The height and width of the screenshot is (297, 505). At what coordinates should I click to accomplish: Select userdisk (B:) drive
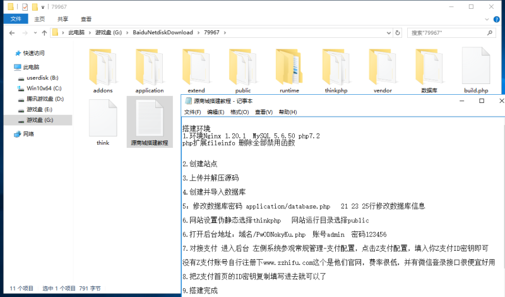[x=42, y=78]
